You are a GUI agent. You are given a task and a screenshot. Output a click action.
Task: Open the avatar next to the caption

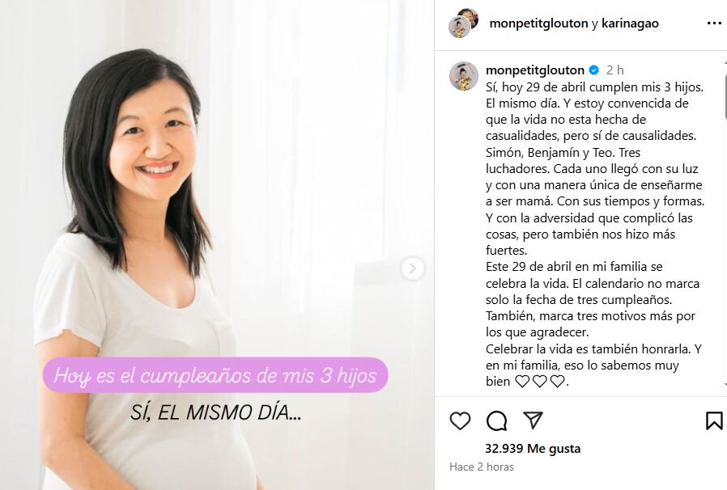[x=464, y=75]
